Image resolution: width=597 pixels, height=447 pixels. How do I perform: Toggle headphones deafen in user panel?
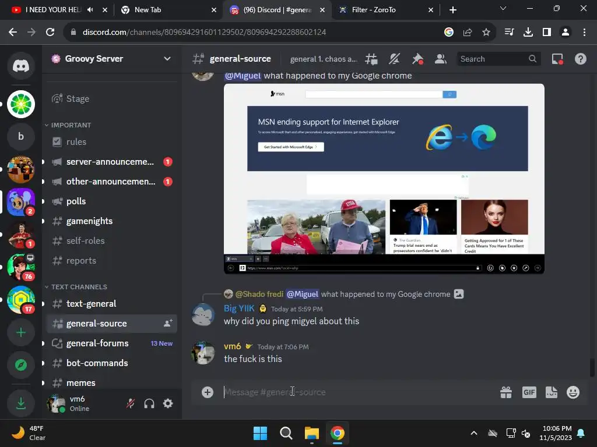pos(149,403)
